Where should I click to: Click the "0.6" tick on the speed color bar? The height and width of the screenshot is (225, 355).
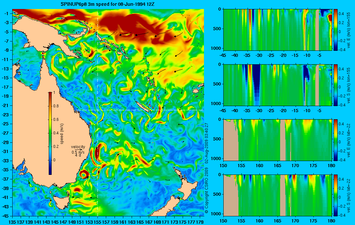56,120
